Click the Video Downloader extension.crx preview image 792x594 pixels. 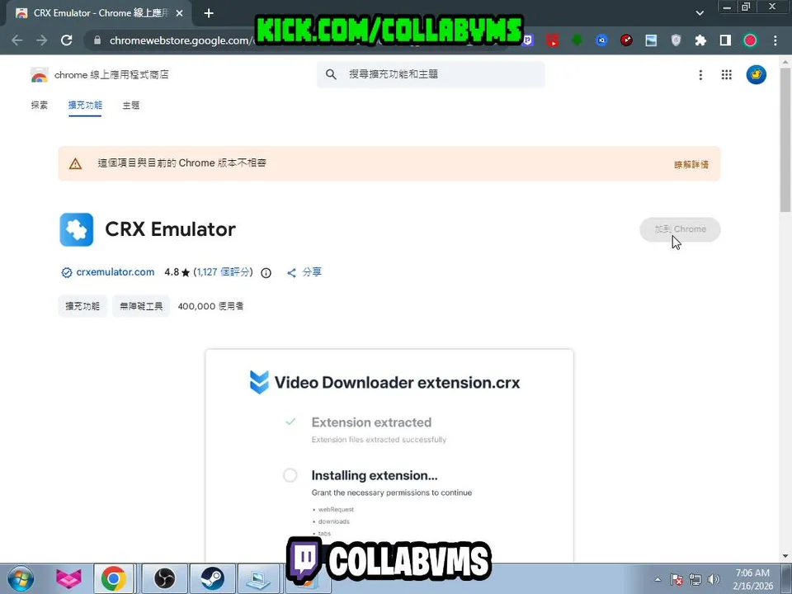(x=389, y=455)
